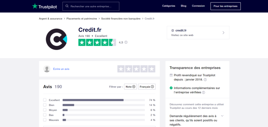Click the Écrire un avis link
The width and height of the screenshot is (268, 127).
coord(61,69)
